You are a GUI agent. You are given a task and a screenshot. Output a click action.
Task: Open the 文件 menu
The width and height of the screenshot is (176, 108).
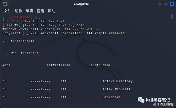coord(8,11)
